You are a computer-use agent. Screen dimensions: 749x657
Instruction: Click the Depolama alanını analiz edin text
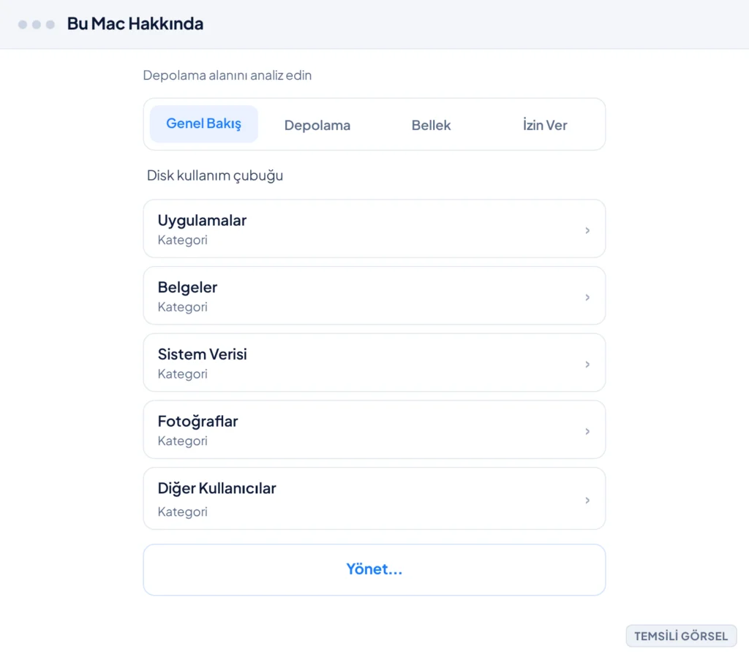227,75
